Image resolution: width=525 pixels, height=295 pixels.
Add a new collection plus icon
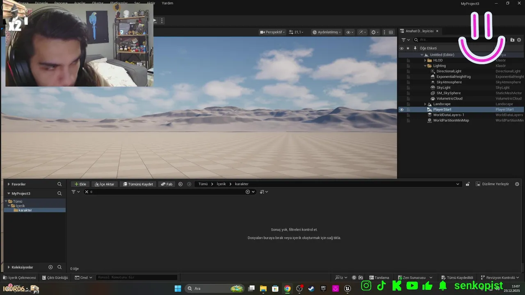click(x=50, y=267)
